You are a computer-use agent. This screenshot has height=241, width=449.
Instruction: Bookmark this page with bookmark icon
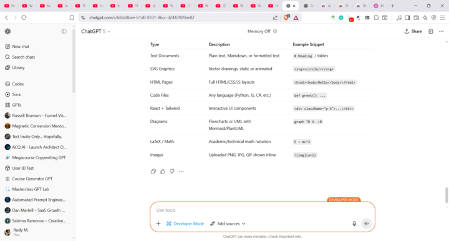pos(72,17)
